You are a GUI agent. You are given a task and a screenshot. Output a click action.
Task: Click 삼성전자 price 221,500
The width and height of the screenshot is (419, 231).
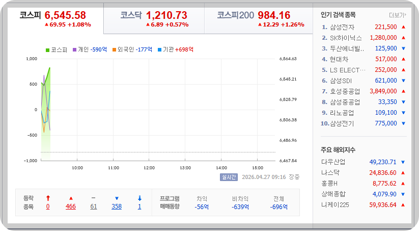tap(386, 27)
